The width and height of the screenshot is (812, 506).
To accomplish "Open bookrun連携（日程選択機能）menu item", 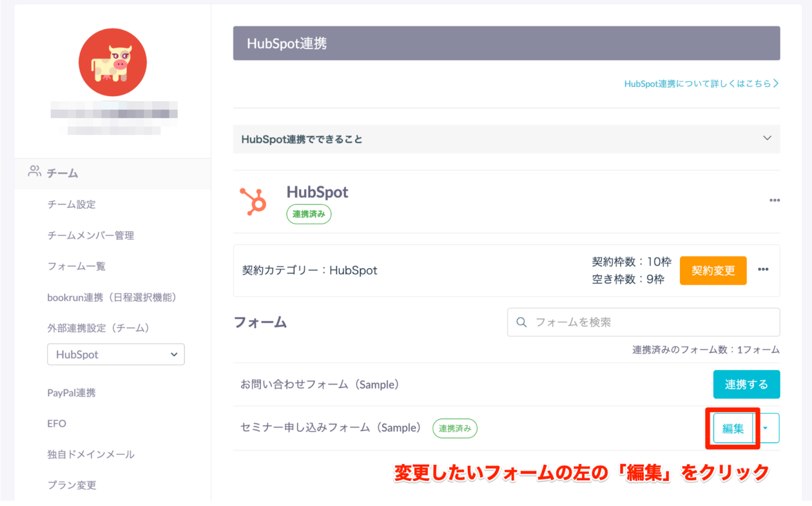I will tap(112, 297).
